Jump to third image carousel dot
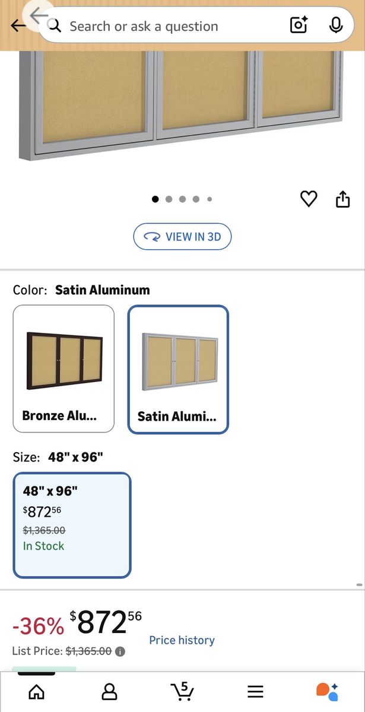 coord(183,199)
